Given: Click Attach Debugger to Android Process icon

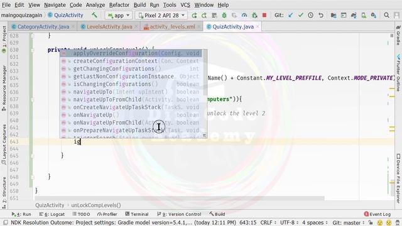Looking at the screenshot, I should pos(254,15).
